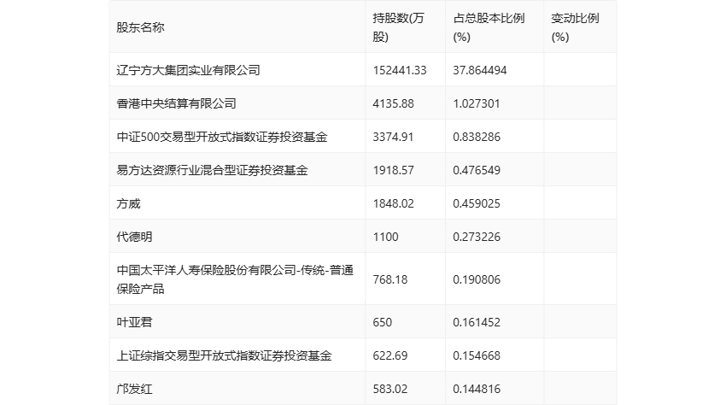The image size is (726, 405).
Task: Select the value 4135.88
Action: coord(393,103)
